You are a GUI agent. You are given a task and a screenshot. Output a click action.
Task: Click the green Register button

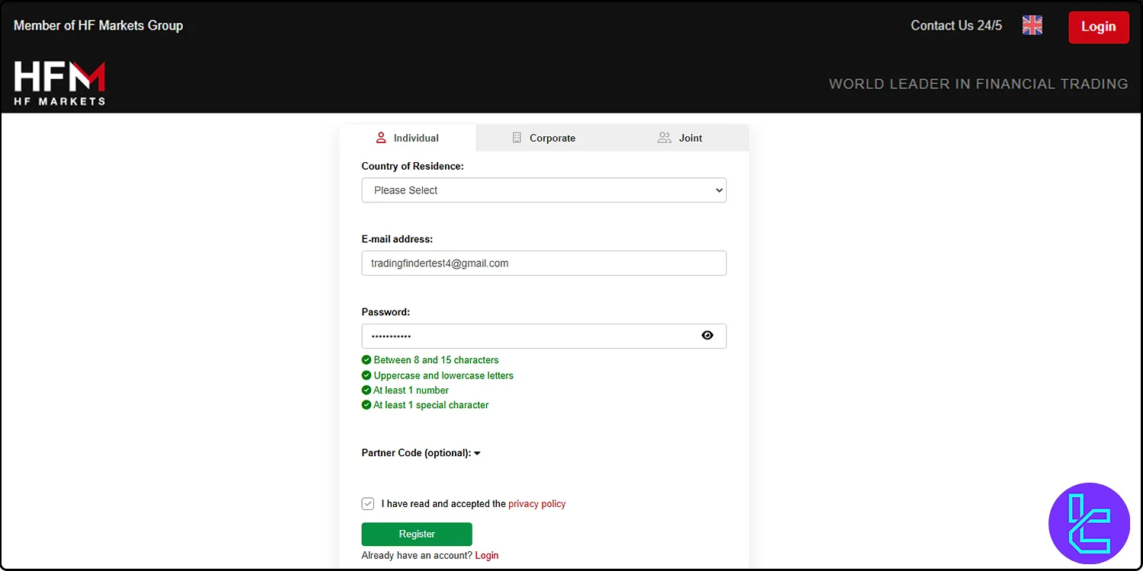[x=417, y=534]
